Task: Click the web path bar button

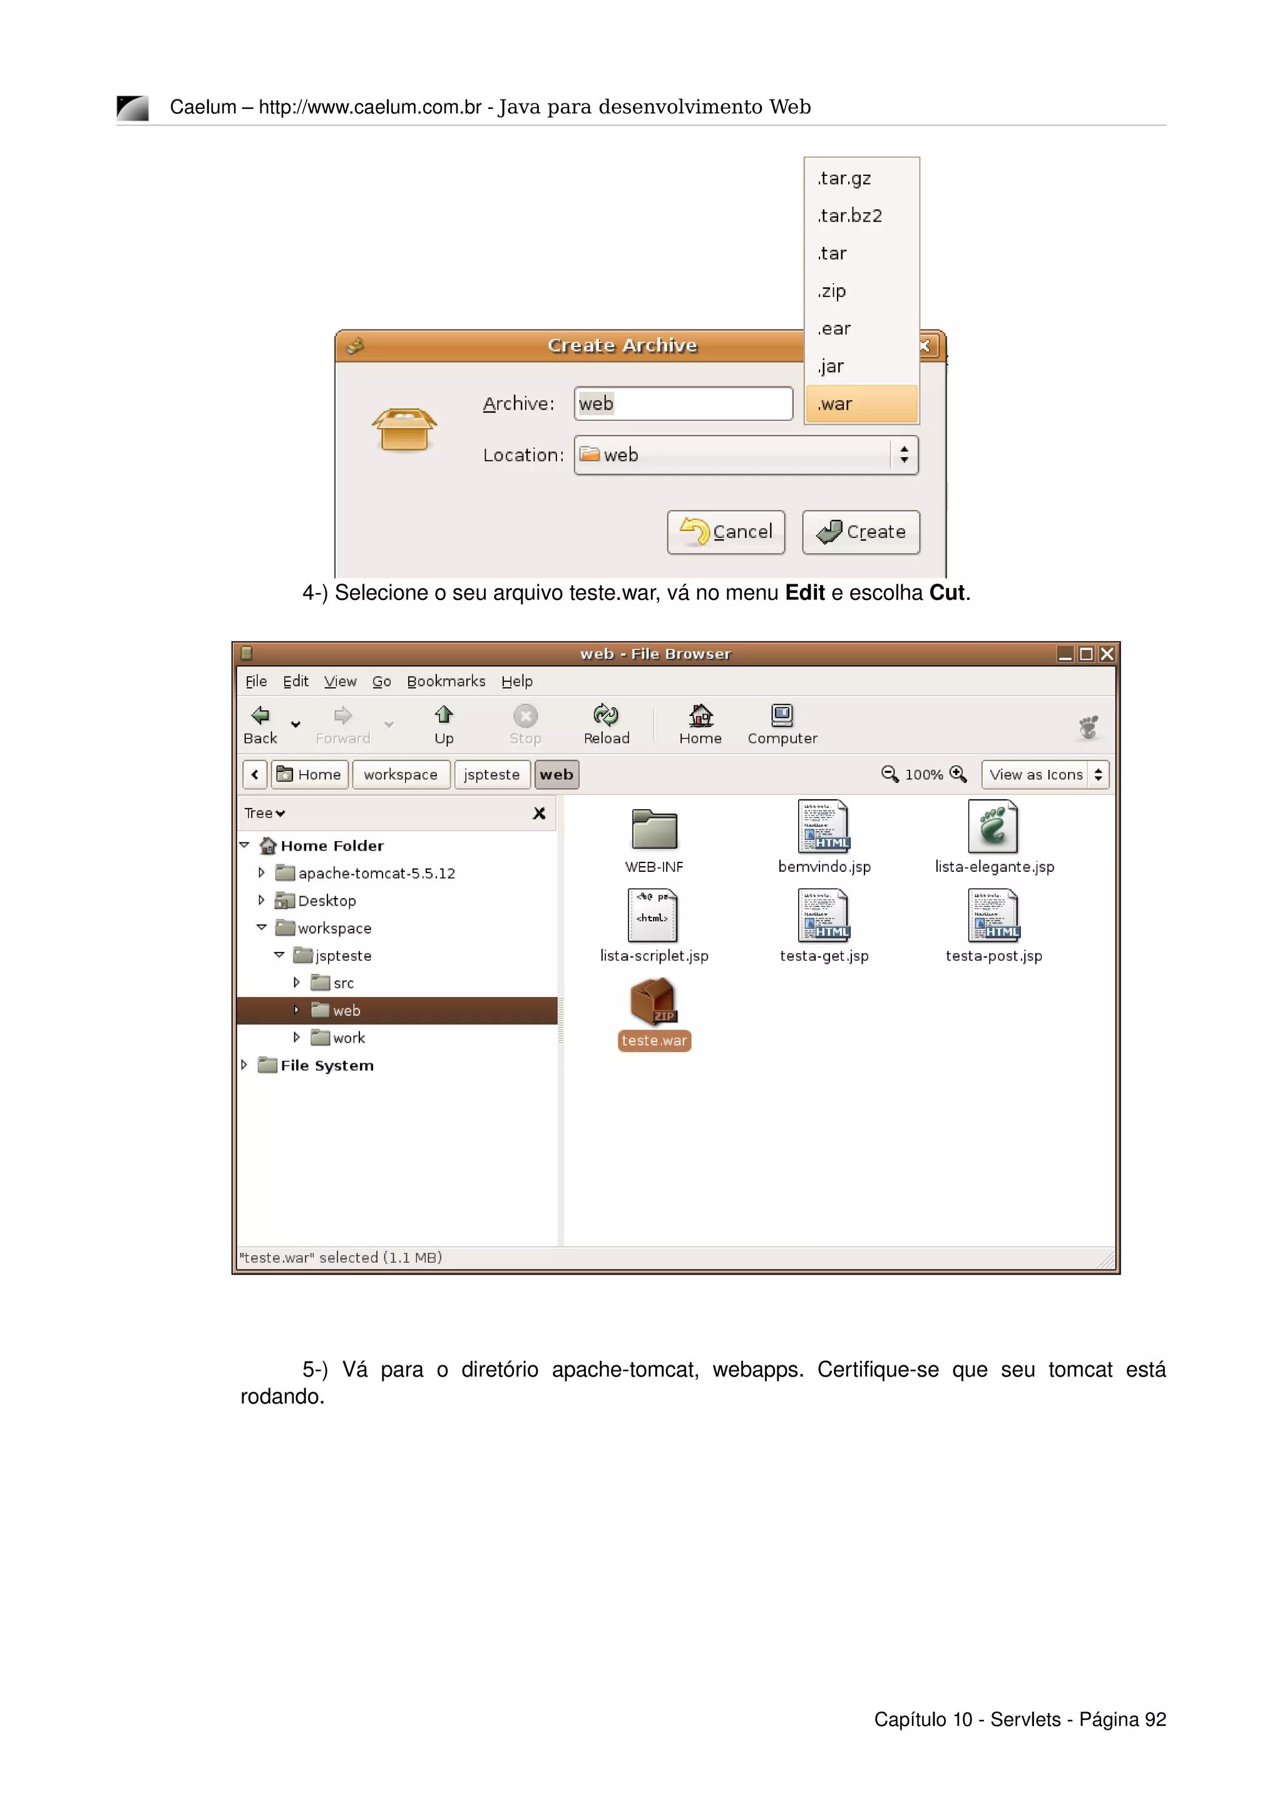Action: click(557, 775)
